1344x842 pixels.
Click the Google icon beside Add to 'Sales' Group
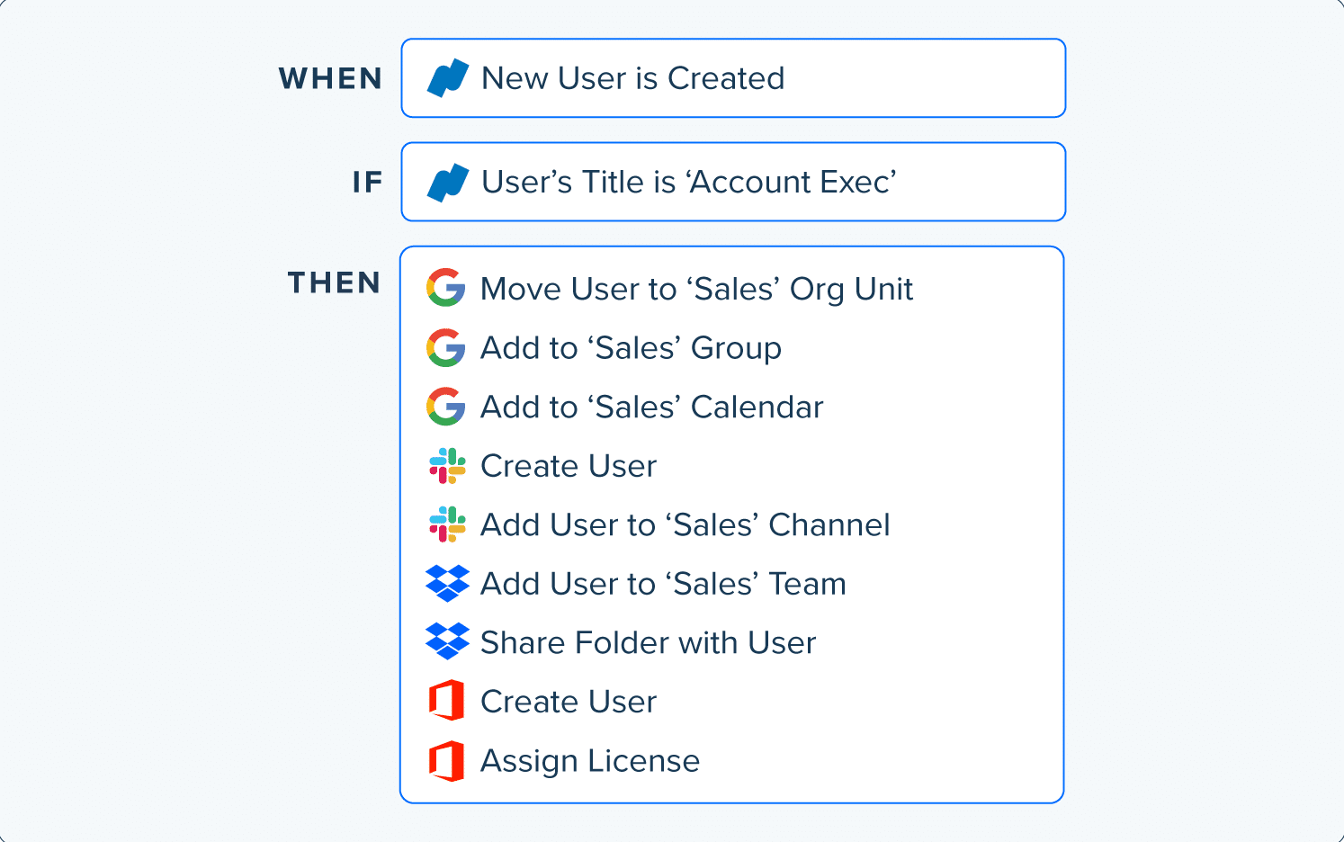(446, 347)
